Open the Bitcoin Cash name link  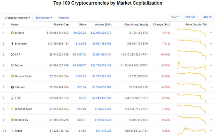(23, 76)
